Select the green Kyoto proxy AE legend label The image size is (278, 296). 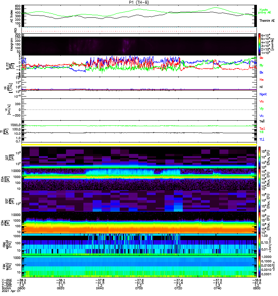point(265,11)
